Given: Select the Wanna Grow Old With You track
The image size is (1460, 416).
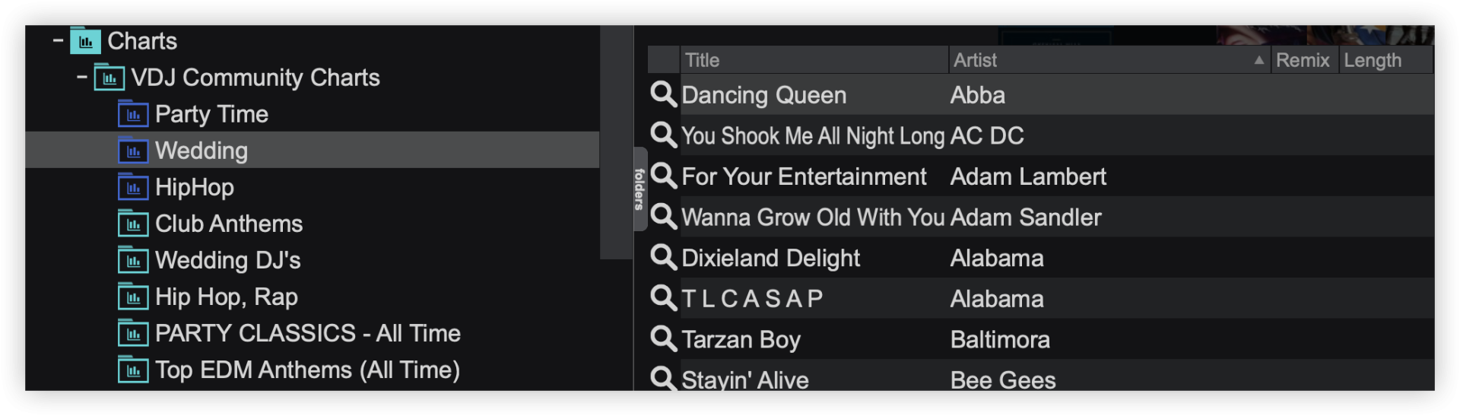Looking at the screenshot, I should (813, 218).
